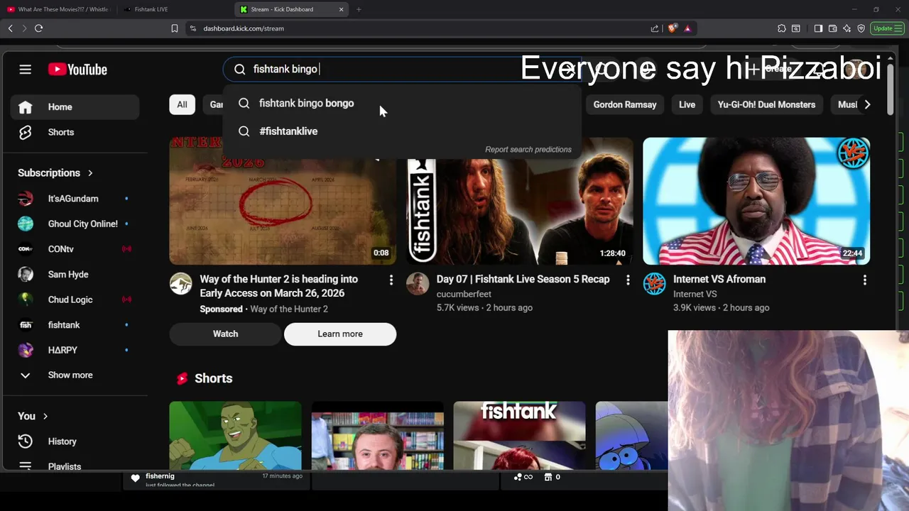This screenshot has width=909, height=511.
Task: Open the green cartoon Shorts thumbnail
Action: pyautogui.click(x=235, y=435)
